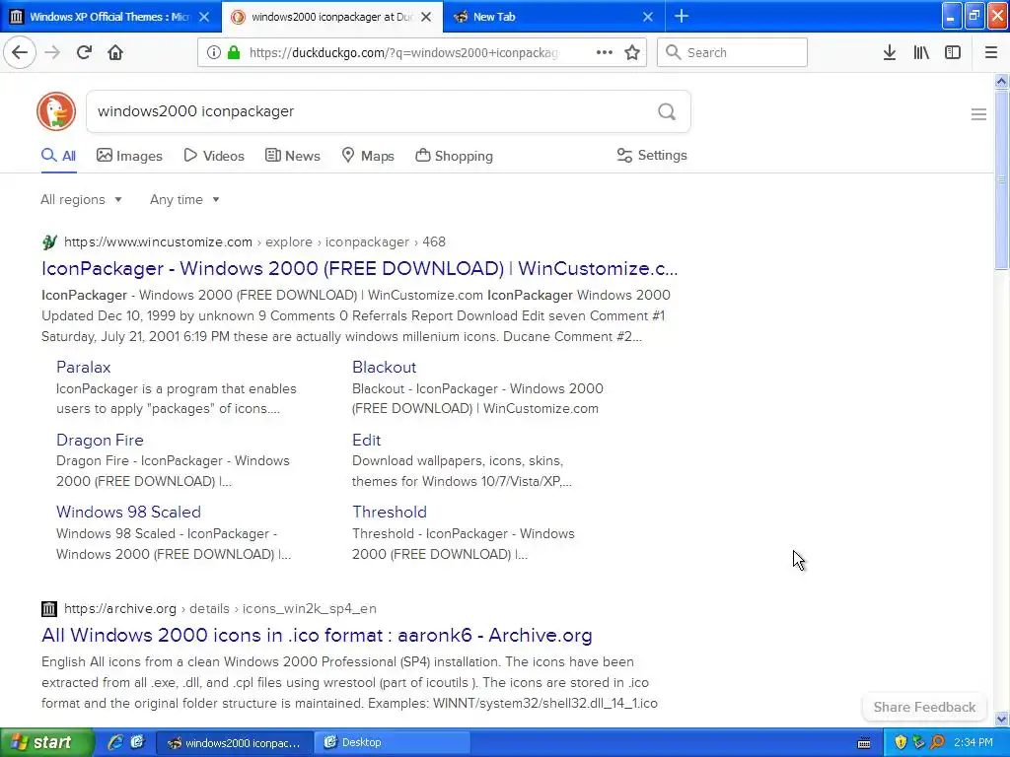Open the Paralax sublink
The height and width of the screenshot is (757, 1010).
pos(84,367)
